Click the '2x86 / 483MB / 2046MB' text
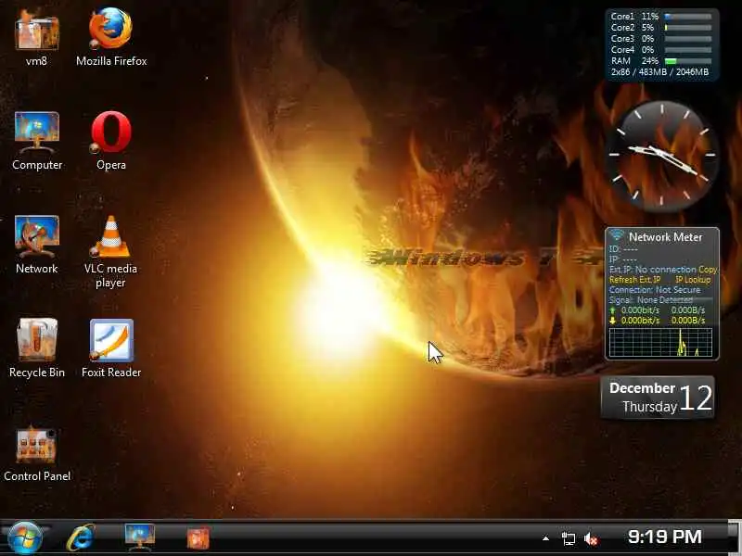This screenshot has height=556, width=742. pos(659,72)
